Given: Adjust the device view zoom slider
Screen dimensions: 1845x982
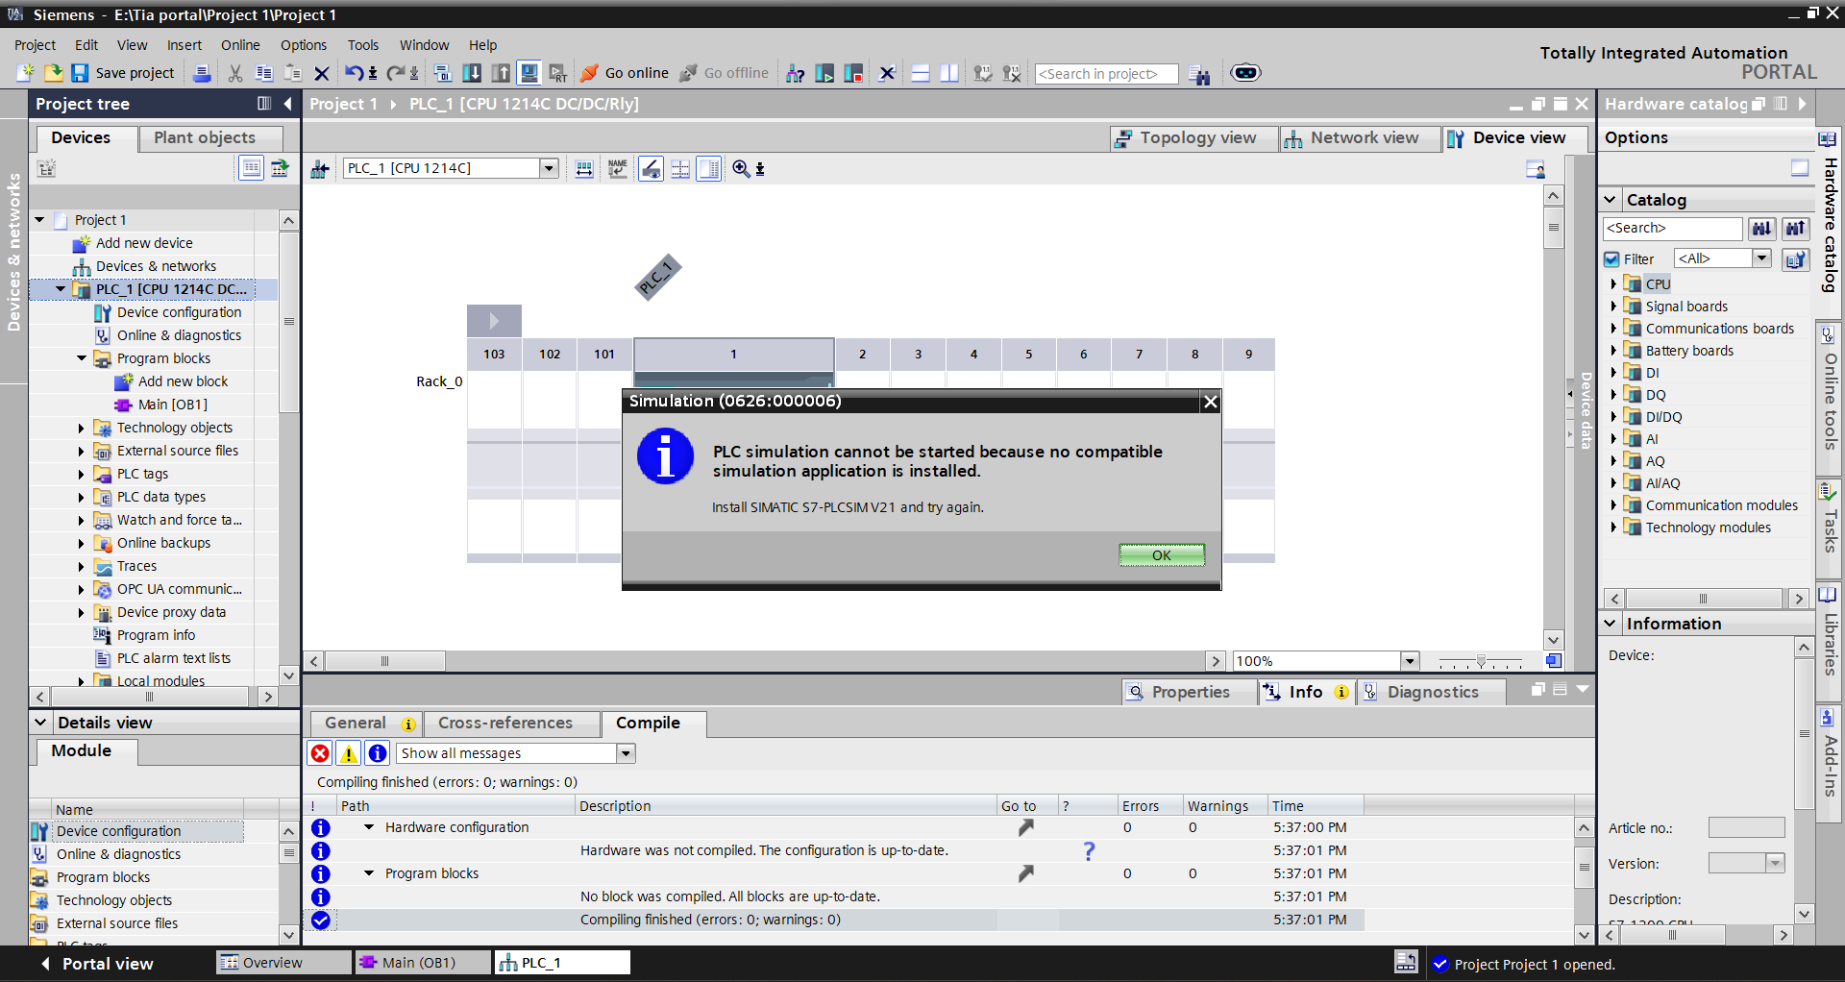Looking at the screenshot, I should pyautogui.click(x=1481, y=662).
